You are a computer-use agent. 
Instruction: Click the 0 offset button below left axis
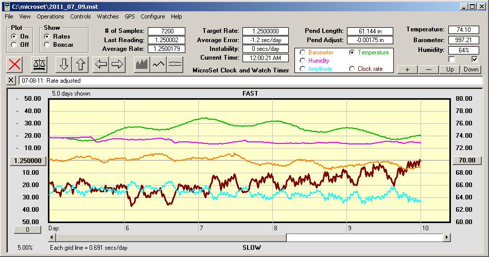click(x=27, y=230)
